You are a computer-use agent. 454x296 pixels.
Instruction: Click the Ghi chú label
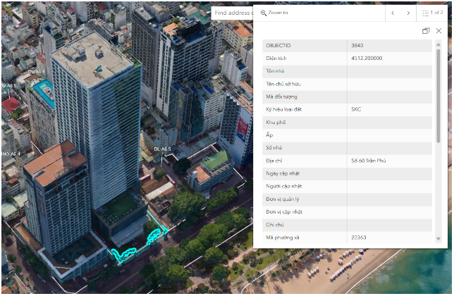pyautogui.click(x=274, y=225)
